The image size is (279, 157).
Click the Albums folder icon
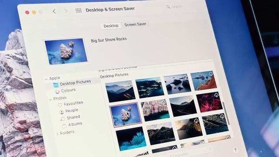[64, 126]
